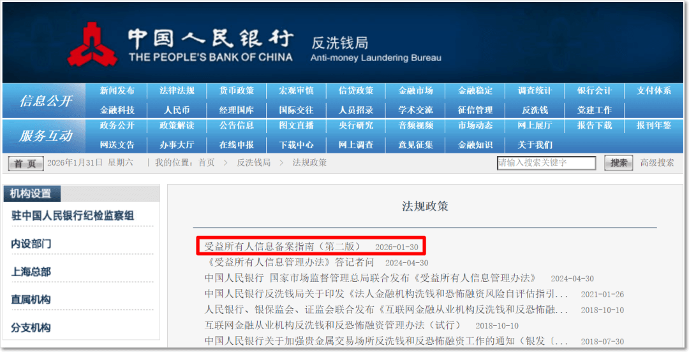
Task: Open 金融科技 menu item
Action: point(117,110)
